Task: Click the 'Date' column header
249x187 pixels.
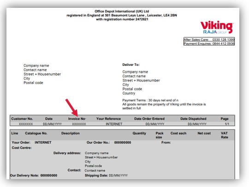Action: click(49, 119)
